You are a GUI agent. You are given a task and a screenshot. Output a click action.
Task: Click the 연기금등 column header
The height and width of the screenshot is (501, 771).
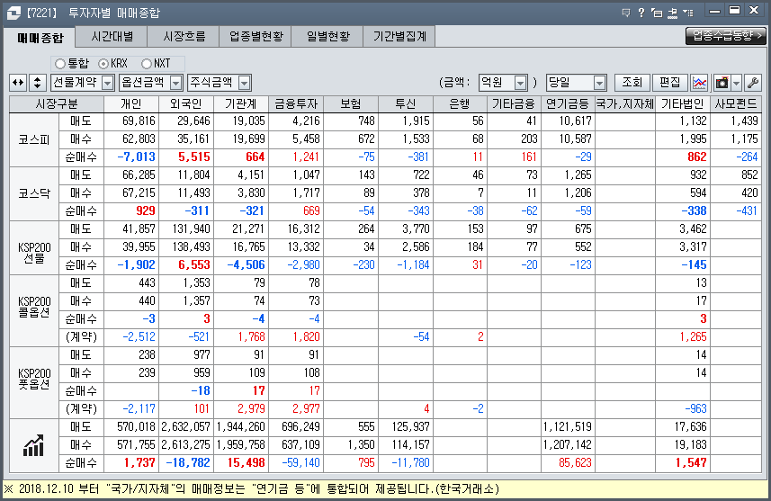[x=568, y=103]
